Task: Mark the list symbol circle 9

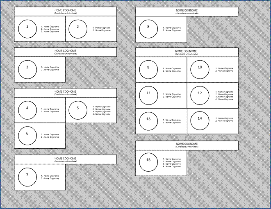Action: 148,70
